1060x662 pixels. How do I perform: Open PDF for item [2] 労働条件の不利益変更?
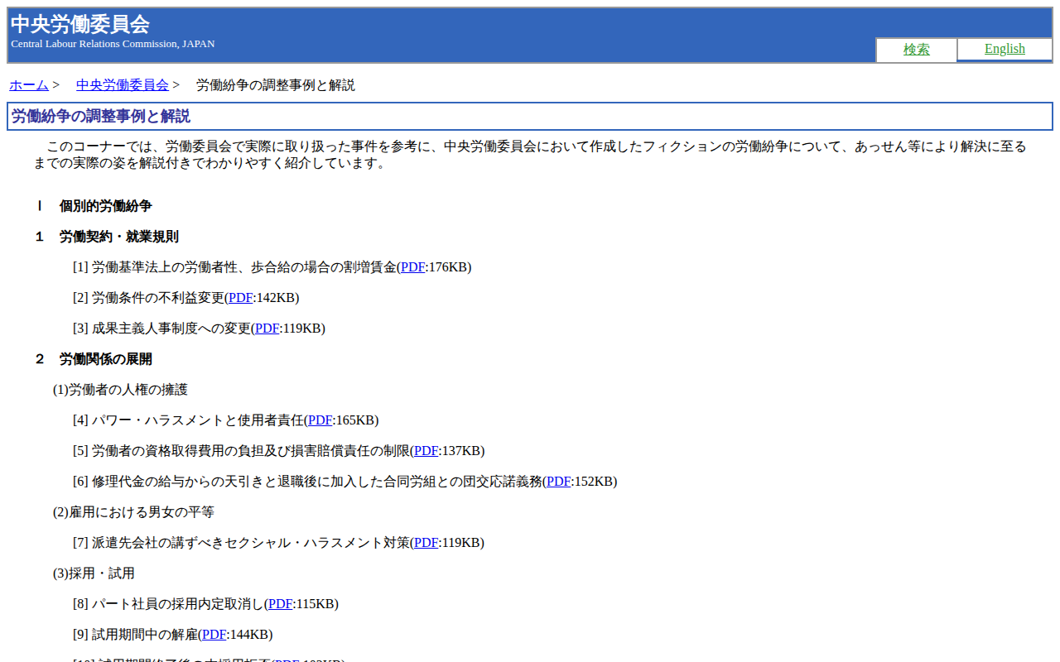(x=240, y=298)
